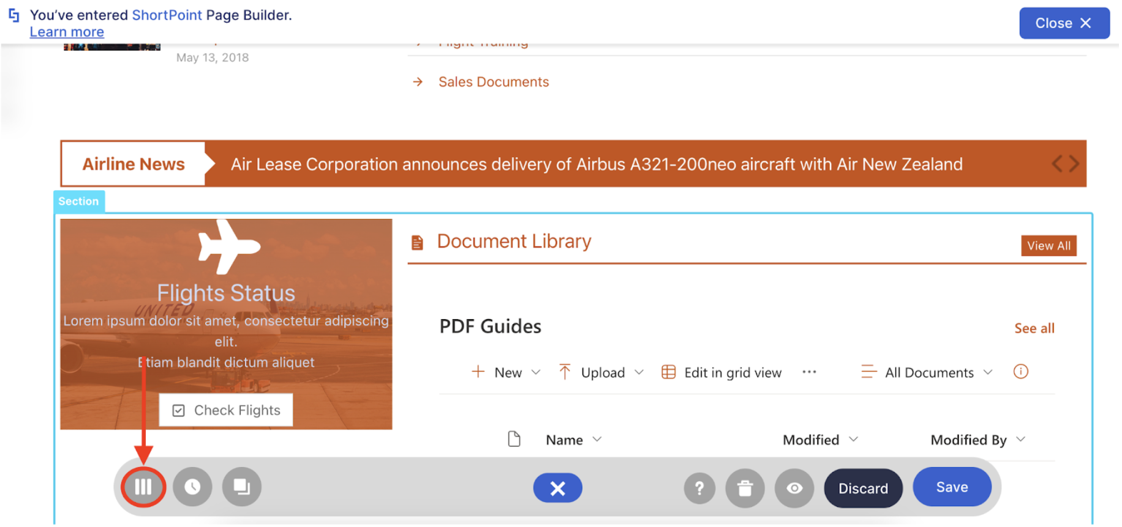Click the View All button
1122x527 pixels.
[x=1049, y=246]
